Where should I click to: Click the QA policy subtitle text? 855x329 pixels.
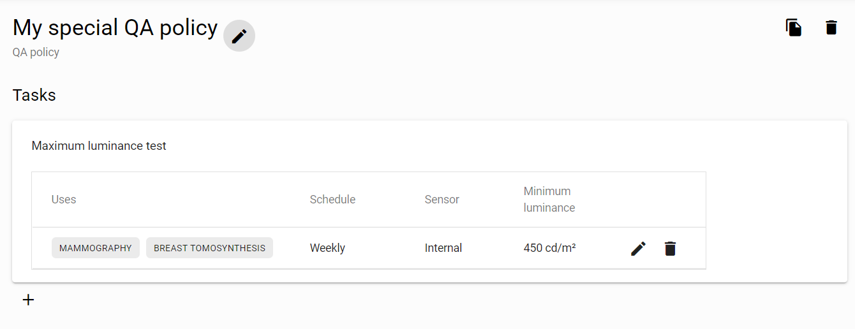(x=36, y=52)
